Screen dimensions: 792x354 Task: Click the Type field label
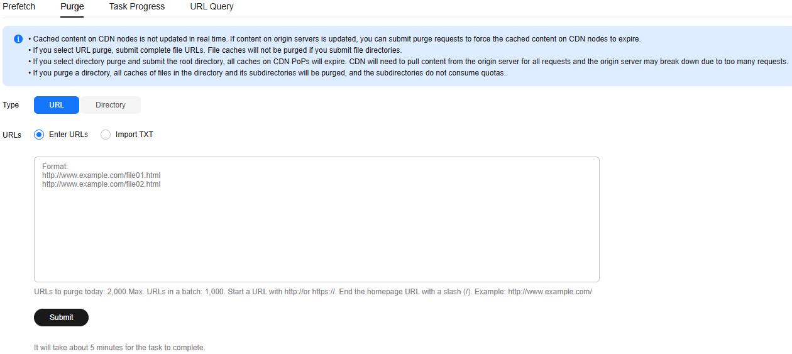(x=11, y=105)
